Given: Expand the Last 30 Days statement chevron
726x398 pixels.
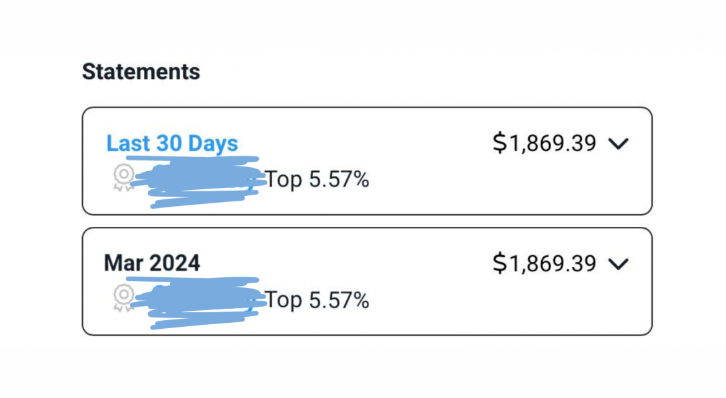Looking at the screenshot, I should pyautogui.click(x=618, y=144).
